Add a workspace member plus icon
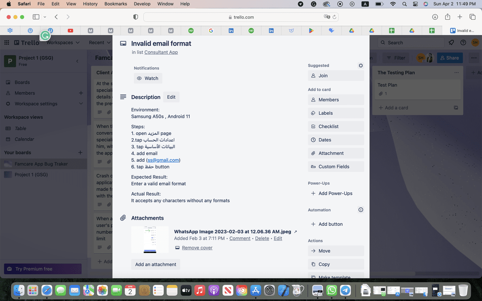The height and width of the screenshot is (301, 482). (x=81, y=93)
